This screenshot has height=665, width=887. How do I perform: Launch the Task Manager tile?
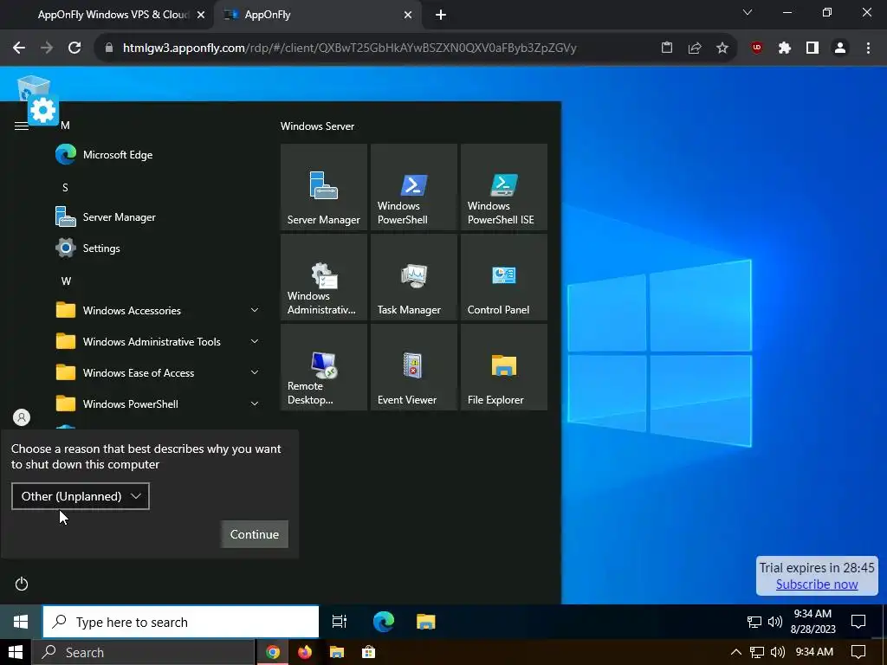coord(413,277)
